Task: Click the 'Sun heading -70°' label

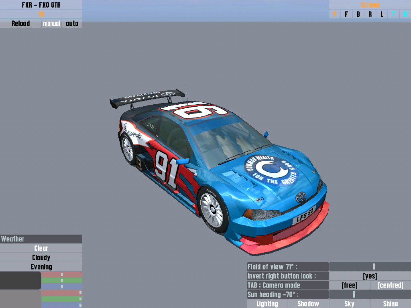Action: tap(287, 294)
